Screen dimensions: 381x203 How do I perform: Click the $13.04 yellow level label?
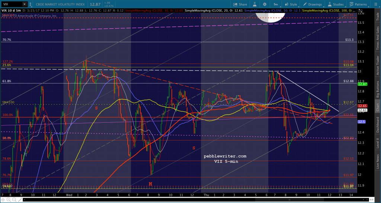[x=348, y=65]
